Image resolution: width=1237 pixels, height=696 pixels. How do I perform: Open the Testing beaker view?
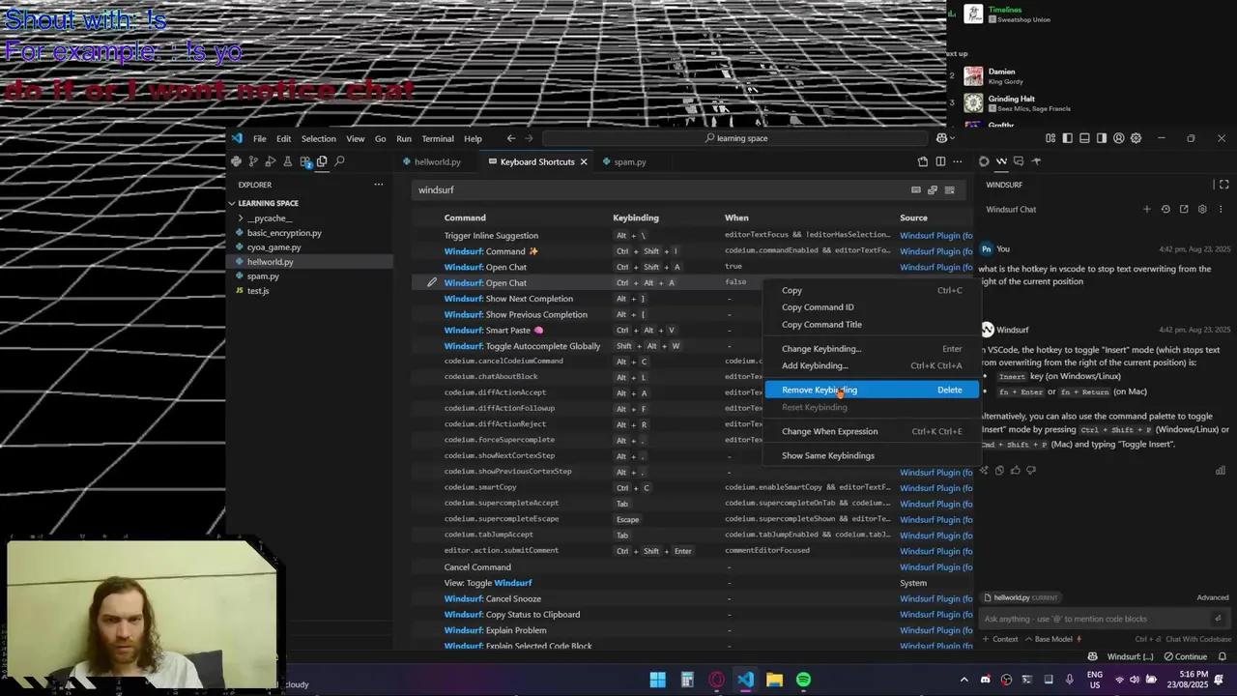pos(287,161)
